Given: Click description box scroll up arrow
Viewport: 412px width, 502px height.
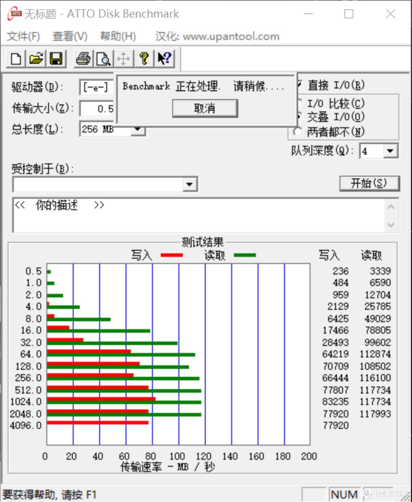Looking at the screenshot, I should 391,207.
